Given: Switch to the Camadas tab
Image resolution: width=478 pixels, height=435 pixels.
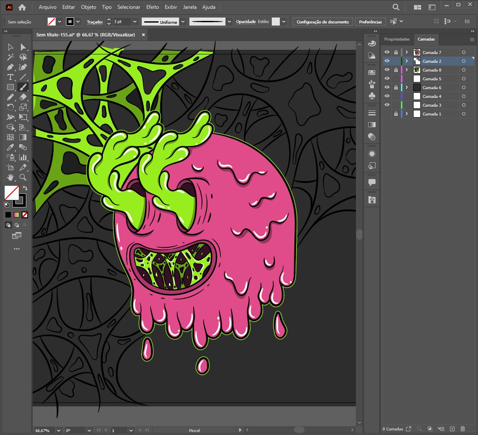Looking at the screenshot, I should [x=426, y=39].
